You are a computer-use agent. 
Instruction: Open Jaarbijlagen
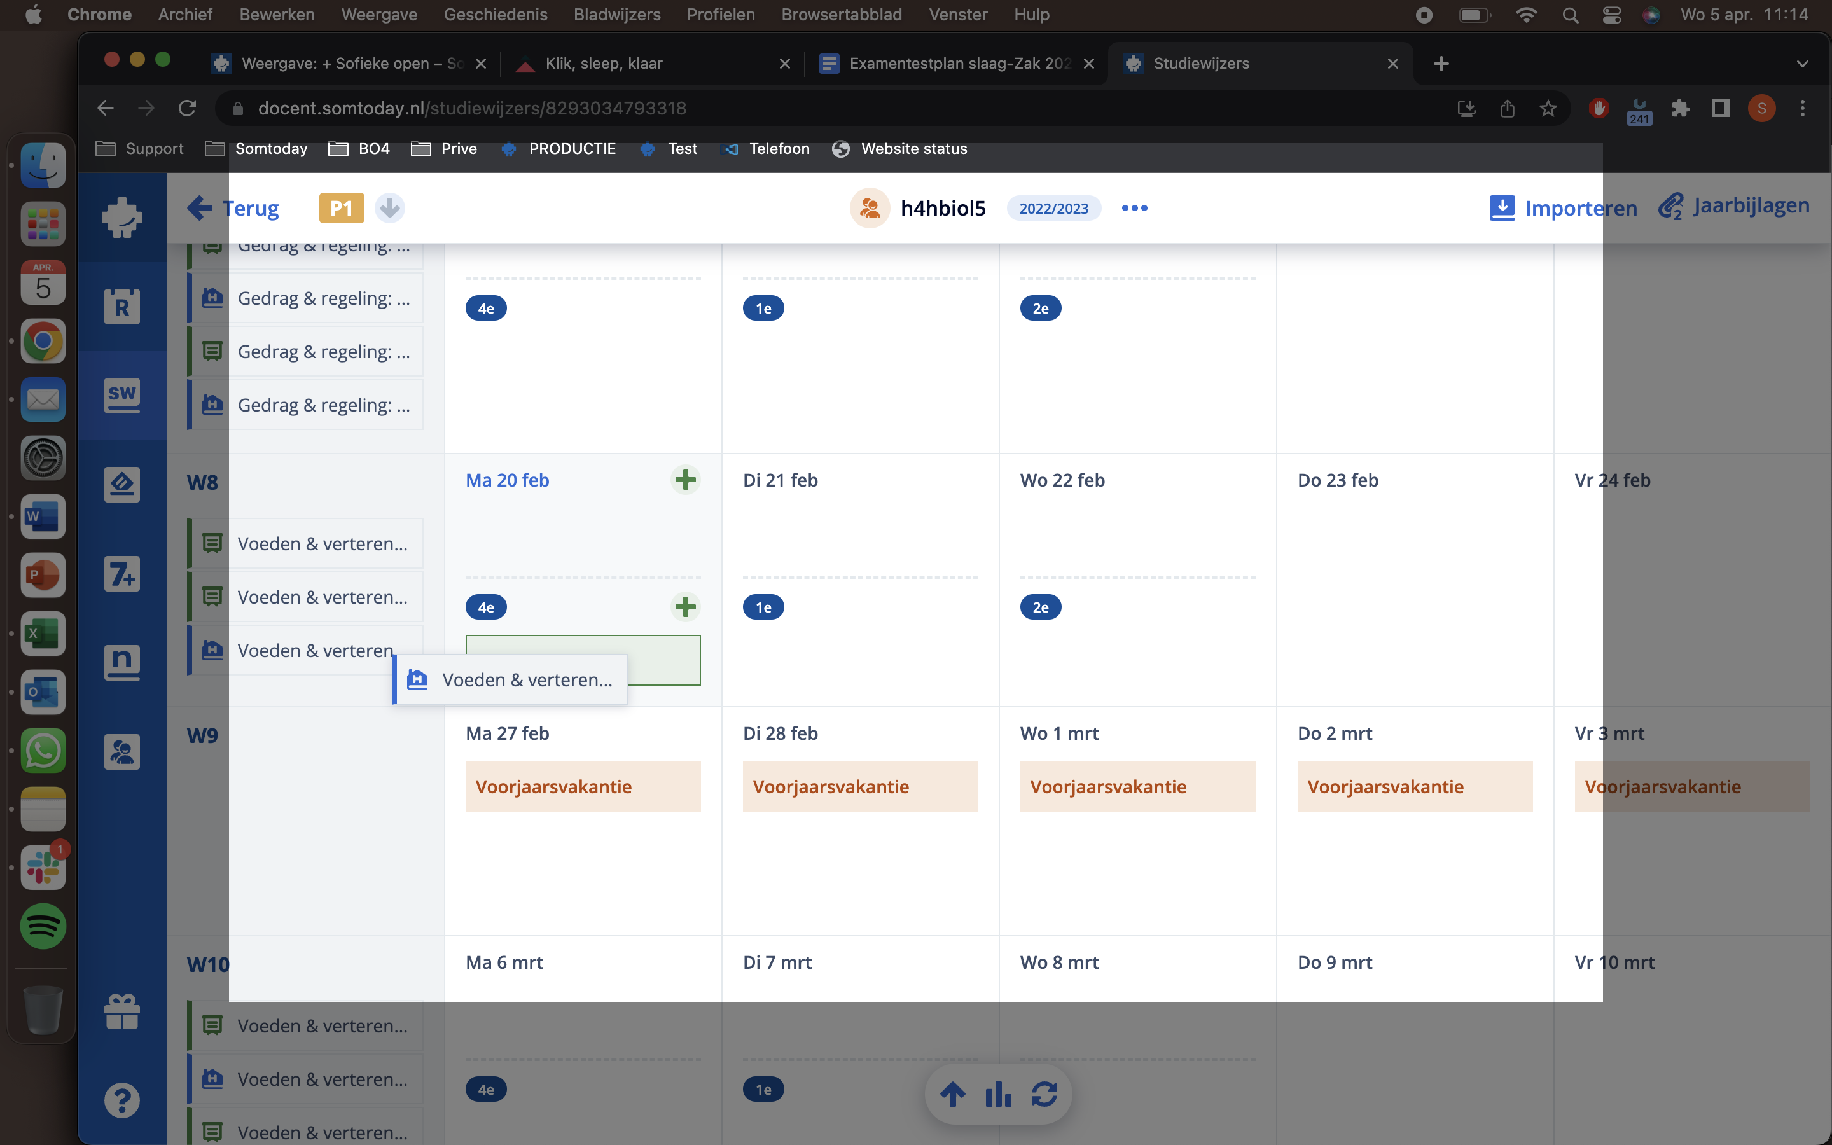(1733, 206)
